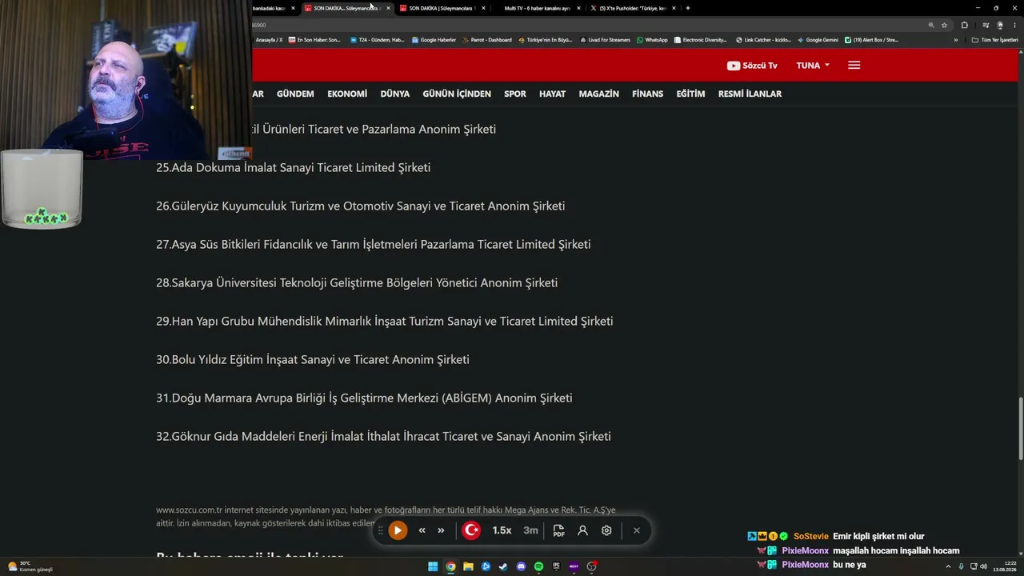
Task: Skip forward with the reader's forward arrows
Action: pos(441,530)
